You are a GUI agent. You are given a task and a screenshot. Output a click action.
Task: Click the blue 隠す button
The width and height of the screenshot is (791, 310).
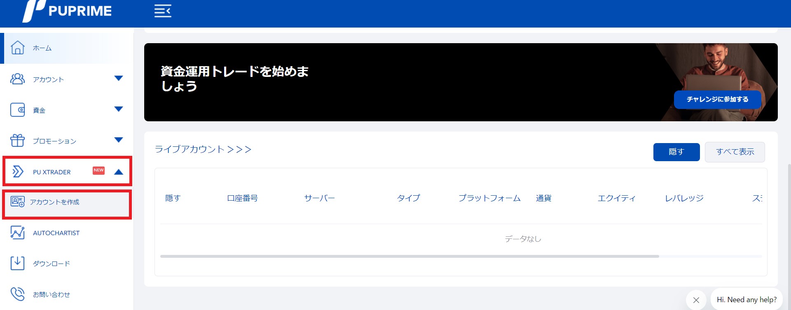[x=676, y=152]
